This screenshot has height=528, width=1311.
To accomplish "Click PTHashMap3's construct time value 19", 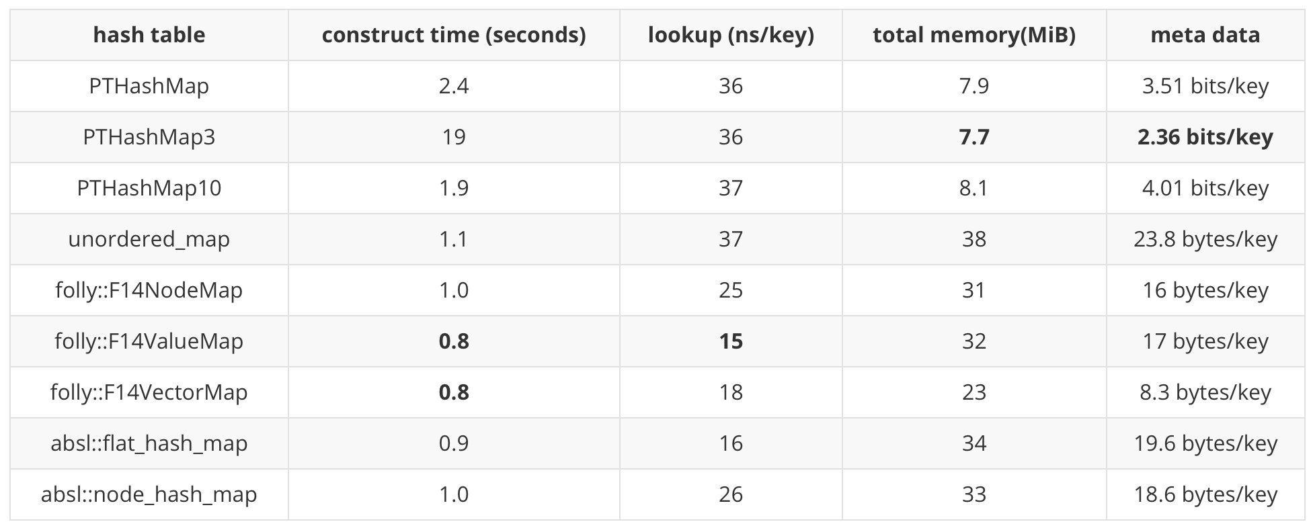I will (x=454, y=137).
